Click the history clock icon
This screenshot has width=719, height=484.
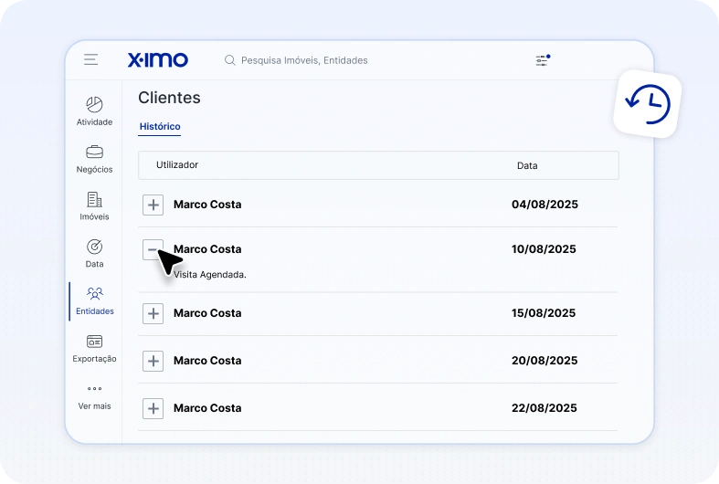[x=648, y=104]
